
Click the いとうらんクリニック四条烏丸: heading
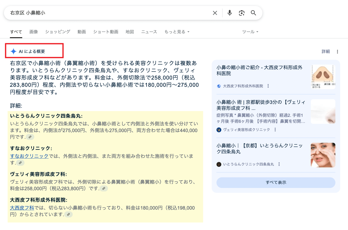pyautogui.click(x=46, y=116)
